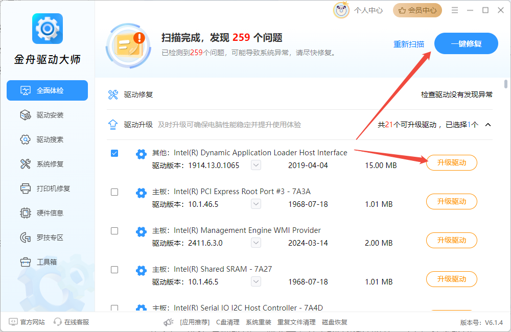
Task: Open the 全面体检 sidebar tab
Action: [x=47, y=90]
